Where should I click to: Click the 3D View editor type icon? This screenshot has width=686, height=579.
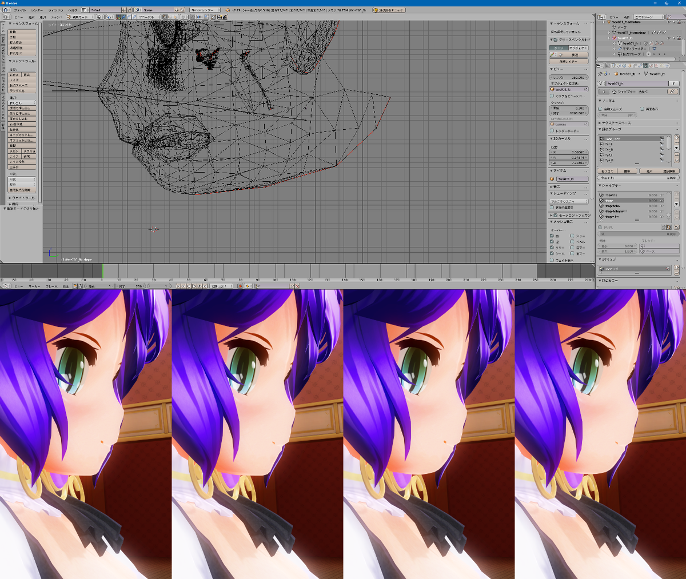[6, 17]
